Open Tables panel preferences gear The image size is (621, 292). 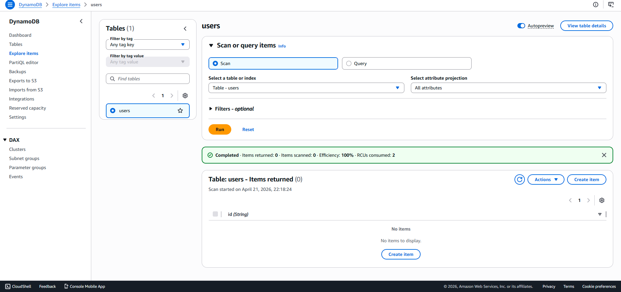click(x=185, y=96)
